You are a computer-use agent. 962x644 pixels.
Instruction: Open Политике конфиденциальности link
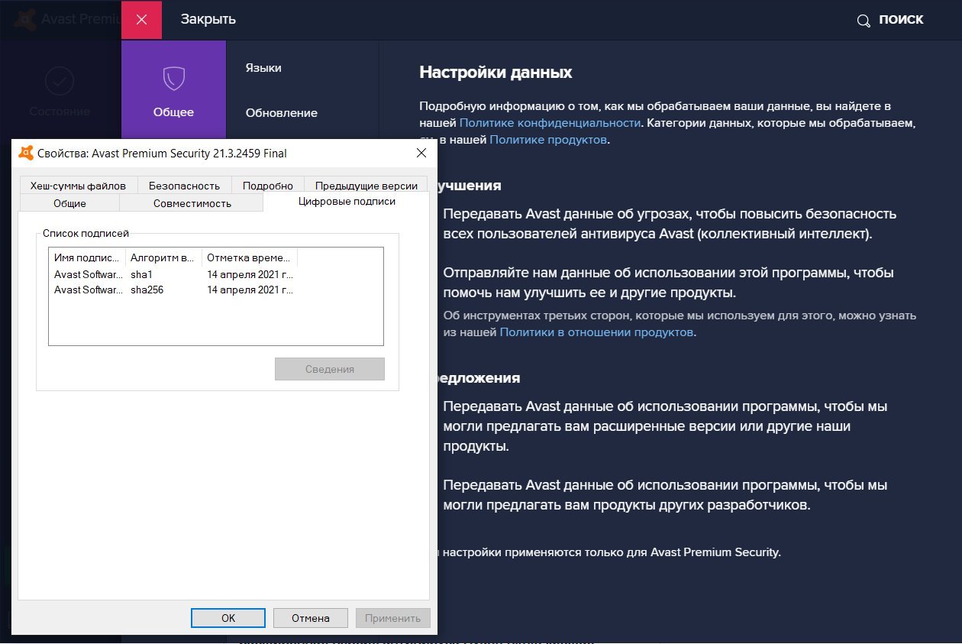(549, 122)
